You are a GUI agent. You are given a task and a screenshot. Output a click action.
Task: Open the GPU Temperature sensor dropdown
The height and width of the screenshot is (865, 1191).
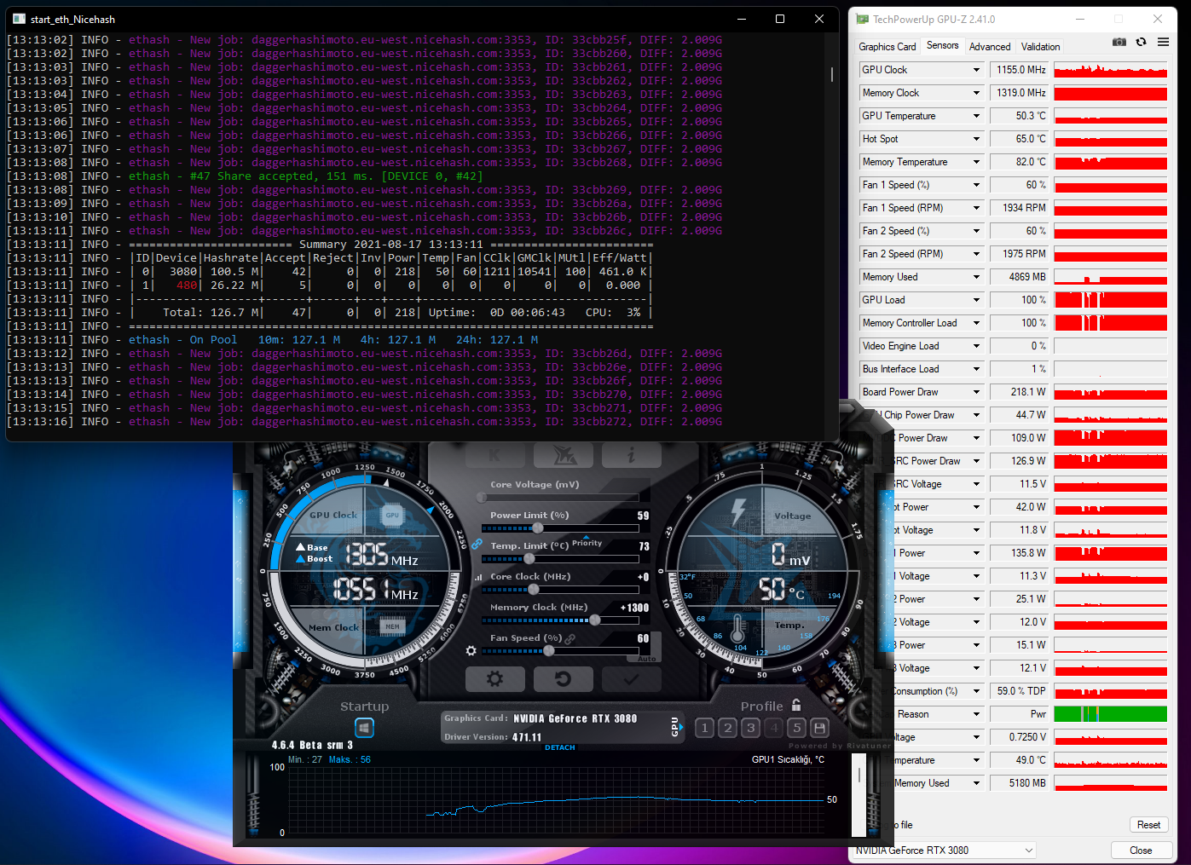(x=977, y=116)
